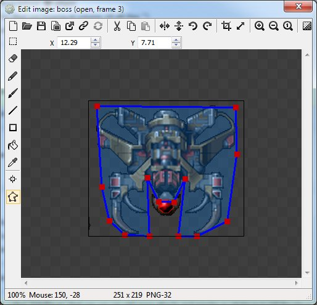
Task: Open an image file from disk
Action: 27,26
